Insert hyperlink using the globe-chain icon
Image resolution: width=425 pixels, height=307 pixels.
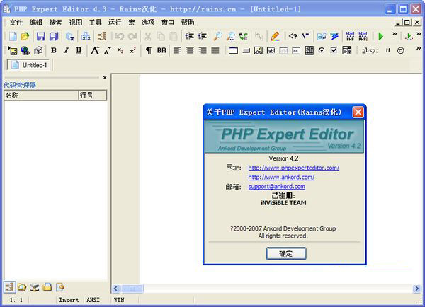(25, 50)
